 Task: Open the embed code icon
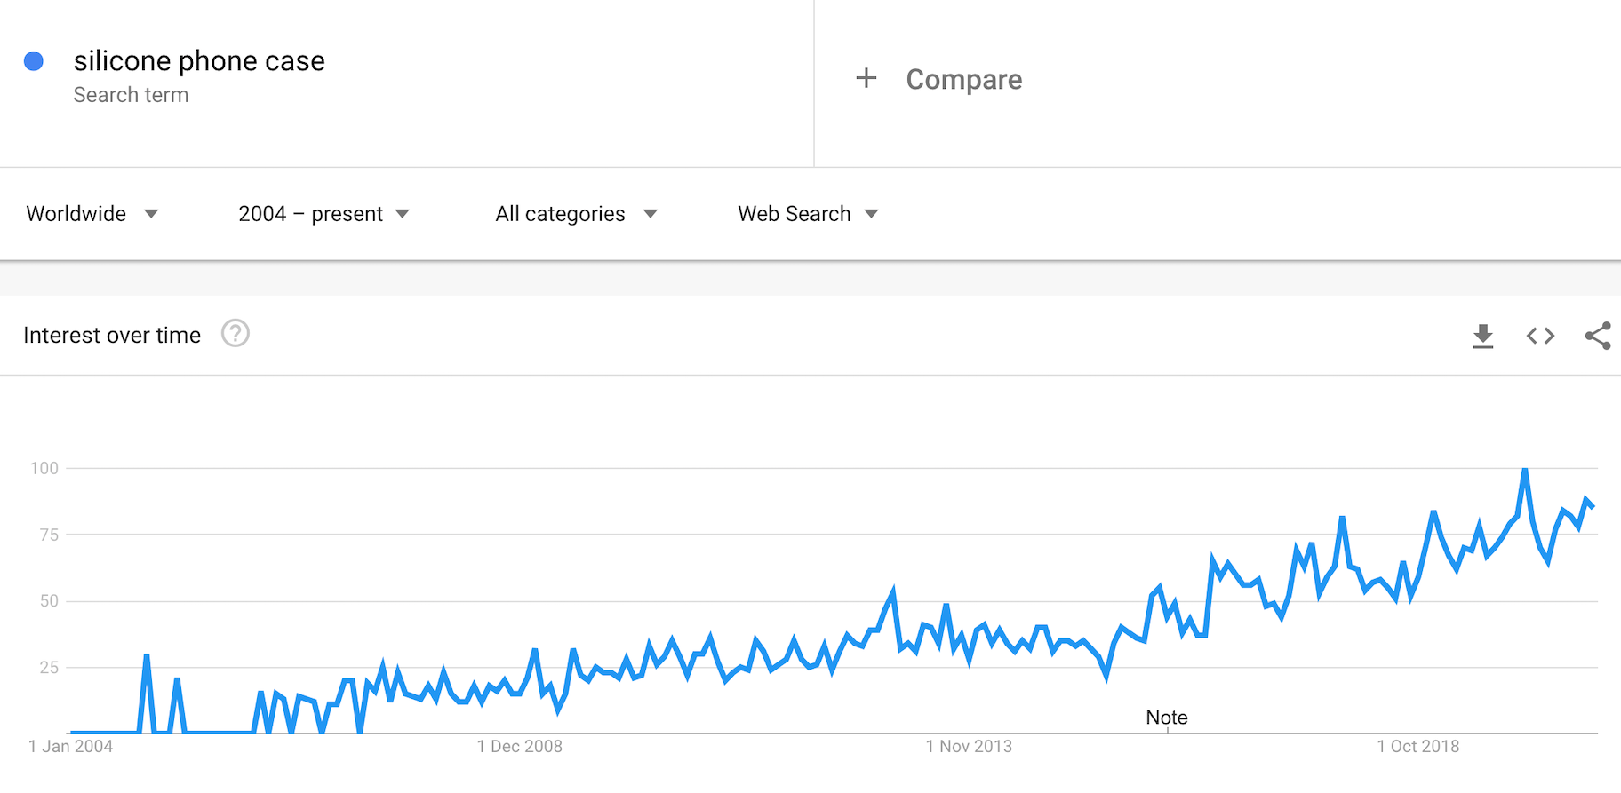click(1540, 336)
